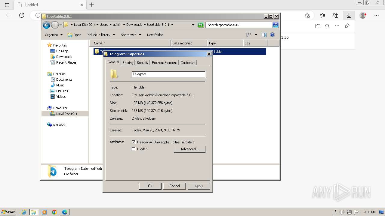This screenshot has width=385, height=216.
Task: Open the Previous Versions tab
Action: [165, 63]
